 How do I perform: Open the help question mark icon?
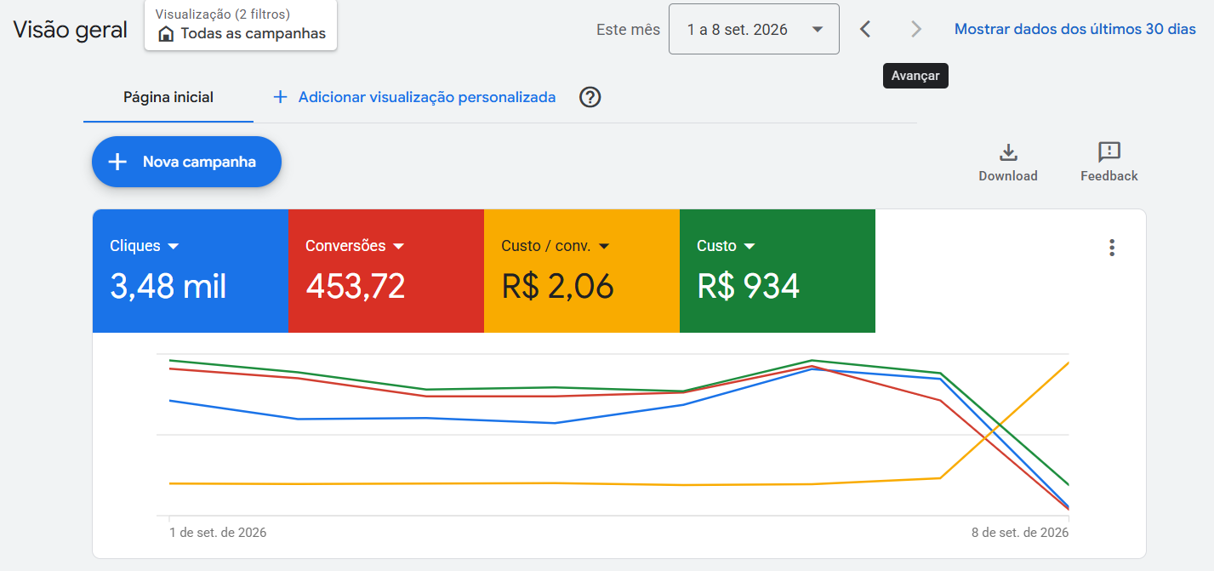coord(590,97)
